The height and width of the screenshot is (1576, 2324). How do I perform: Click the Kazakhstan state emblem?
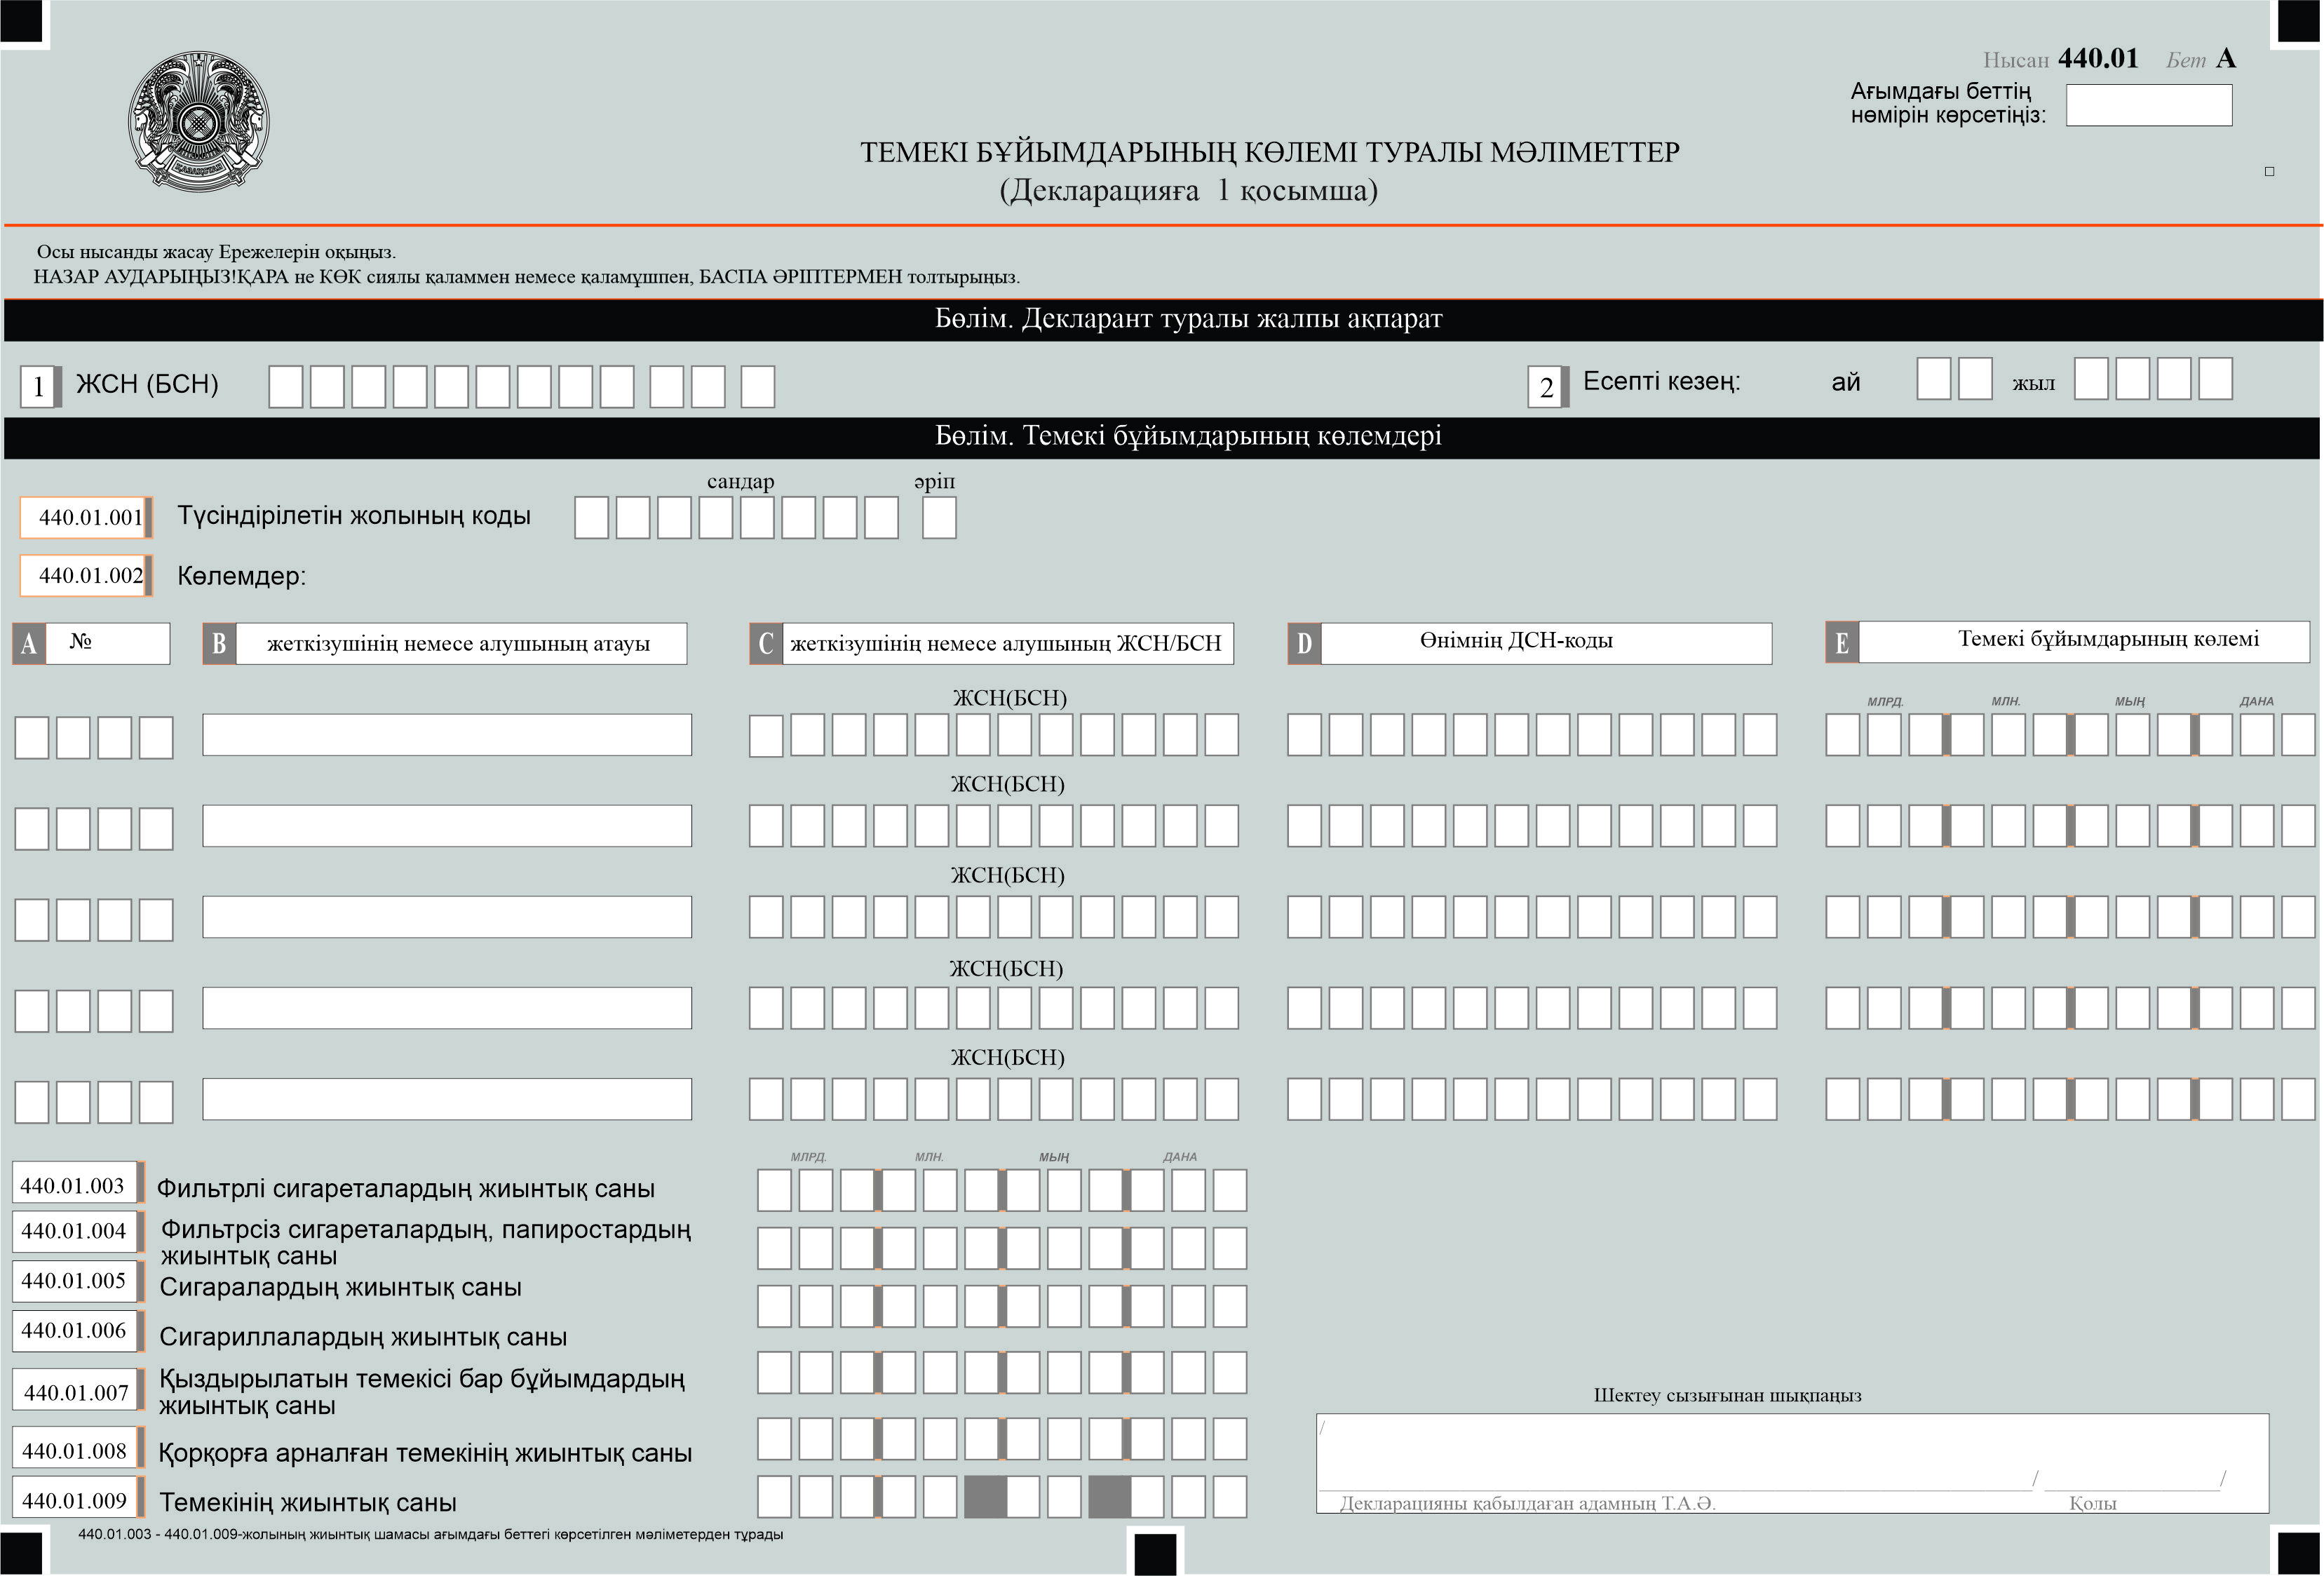pos(199,121)
